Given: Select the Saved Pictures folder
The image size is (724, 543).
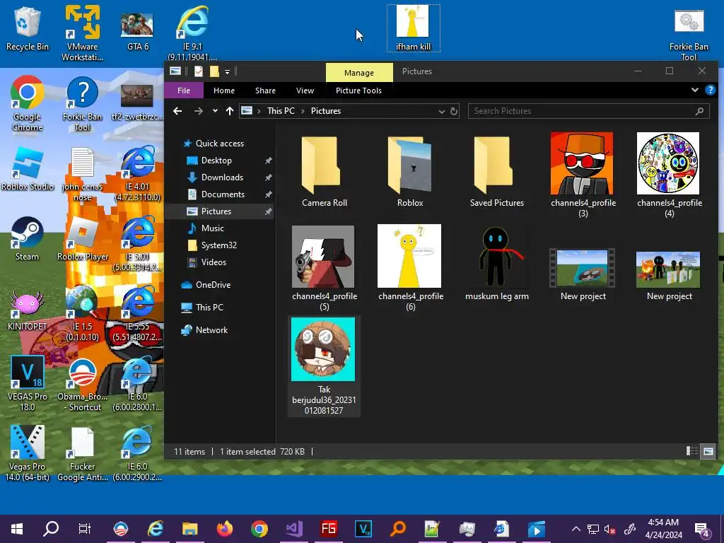Looking at the screenshot, I should click(x=497, y=172).
